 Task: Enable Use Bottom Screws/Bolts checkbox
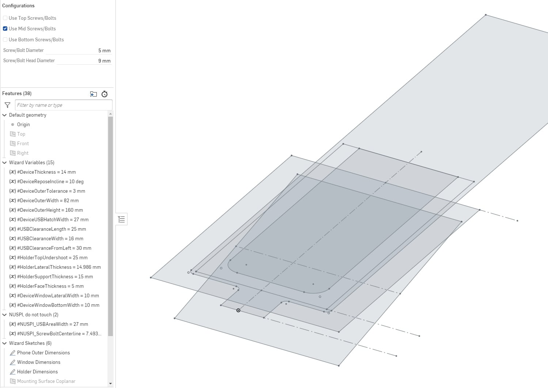[x=5, y=39]
